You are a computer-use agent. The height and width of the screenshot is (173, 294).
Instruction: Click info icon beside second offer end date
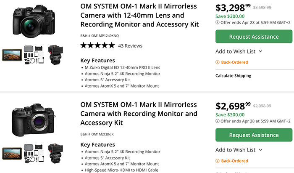(x=218, y=121)
